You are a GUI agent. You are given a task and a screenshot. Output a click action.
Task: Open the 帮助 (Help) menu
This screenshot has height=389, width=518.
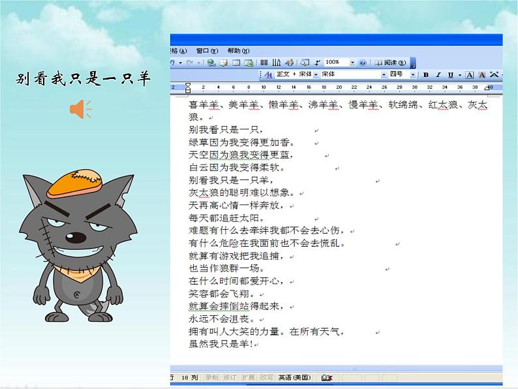(x=238, y=50)
